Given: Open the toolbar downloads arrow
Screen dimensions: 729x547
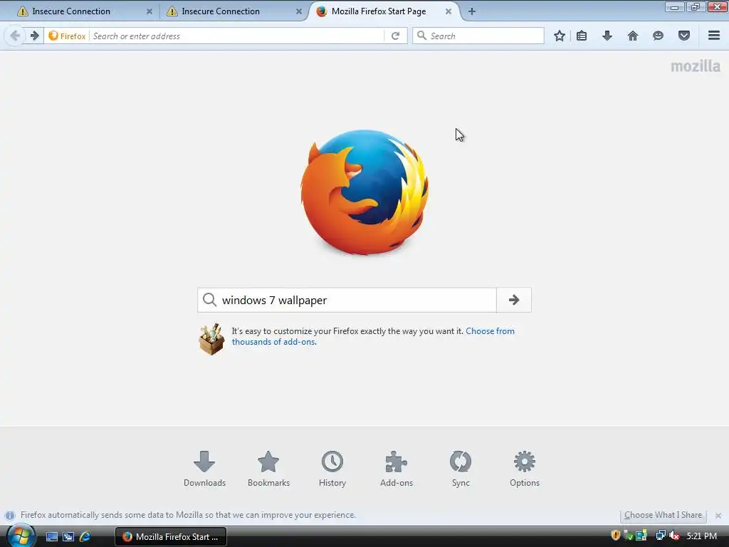Looking at the screenshot, I should pyautogui.click(x=607, y=36).
